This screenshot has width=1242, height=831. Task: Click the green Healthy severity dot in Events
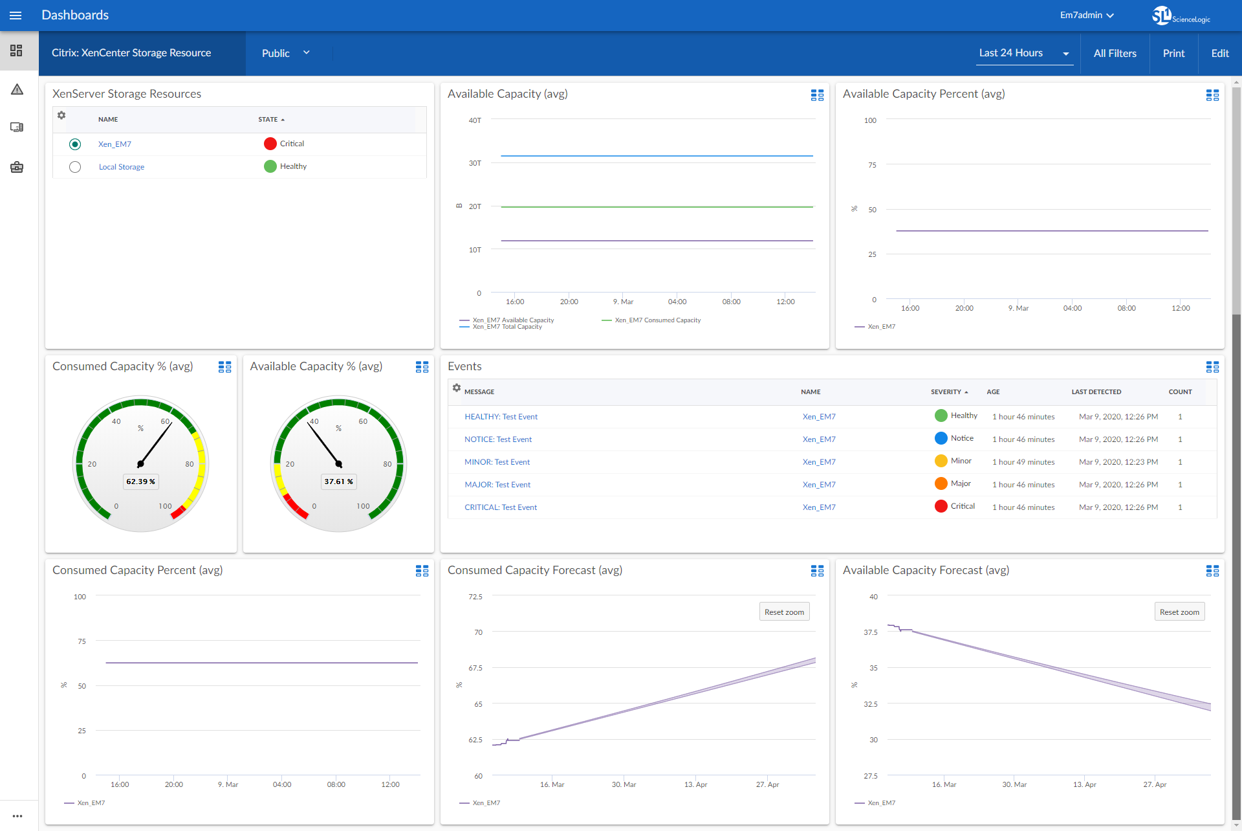coord(941,415)
